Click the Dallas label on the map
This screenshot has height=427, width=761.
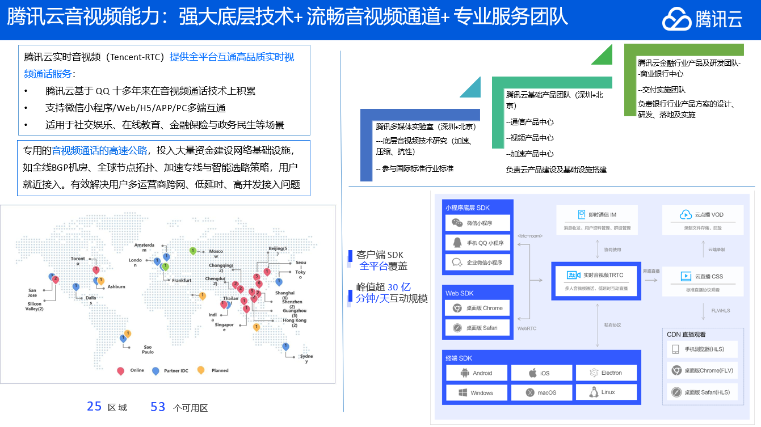click(91, 300)
